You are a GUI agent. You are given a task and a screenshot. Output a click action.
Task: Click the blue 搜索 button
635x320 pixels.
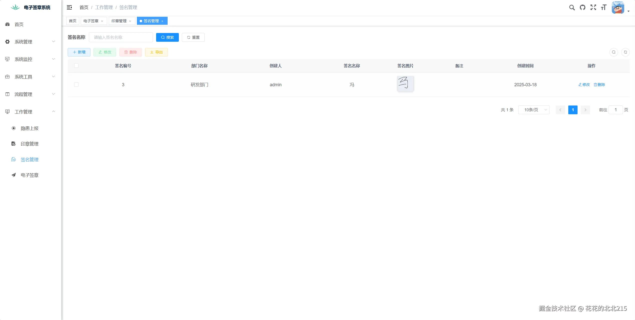pyautogui.click(x=167, y=37)
